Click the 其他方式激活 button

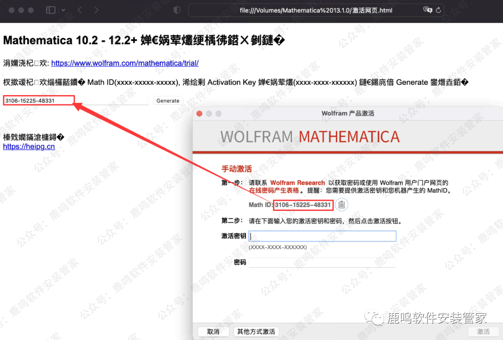(256, 332)
